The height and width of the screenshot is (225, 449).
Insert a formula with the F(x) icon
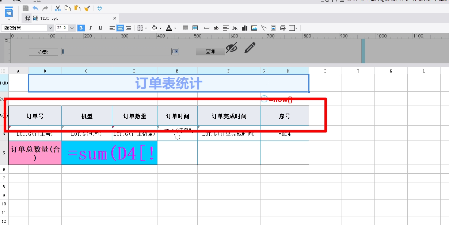(x=235, y=28)
